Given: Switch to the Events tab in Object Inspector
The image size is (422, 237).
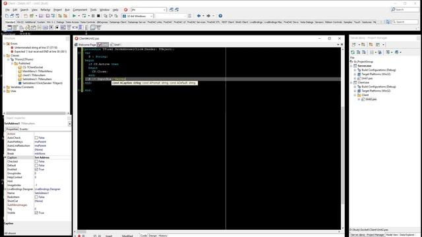Looking at the screenshot, I should [x=24, y=129].
